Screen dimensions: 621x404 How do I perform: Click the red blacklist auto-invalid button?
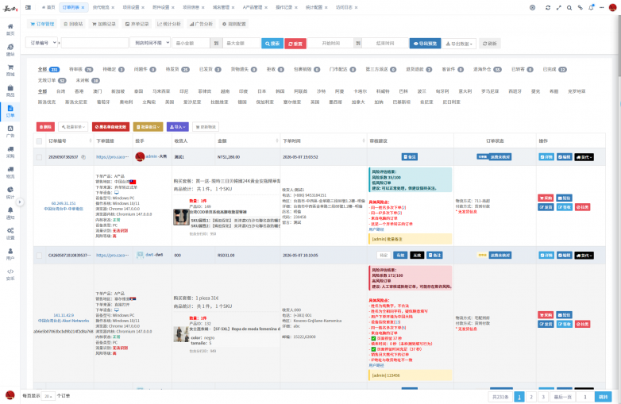click(111, 127)
